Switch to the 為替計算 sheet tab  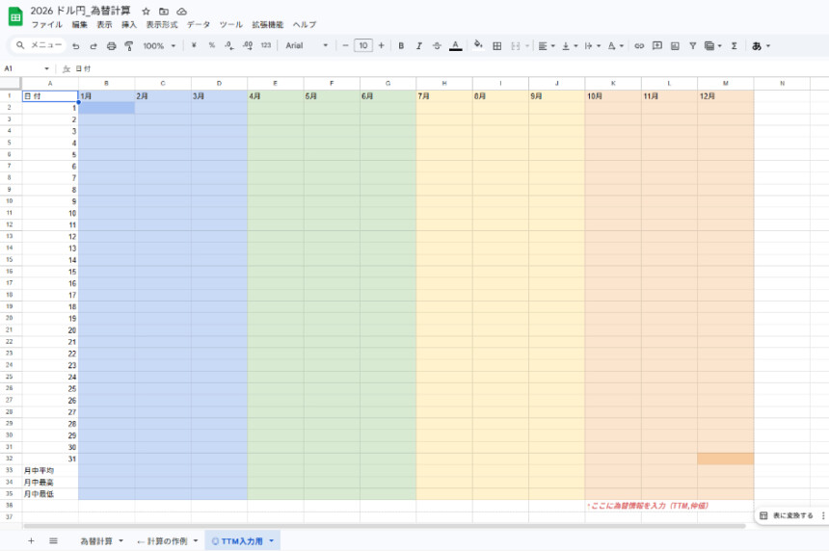pyautogui.click(x=96, y=541)
